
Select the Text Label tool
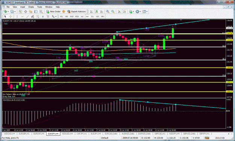click(x=48, y=16)
